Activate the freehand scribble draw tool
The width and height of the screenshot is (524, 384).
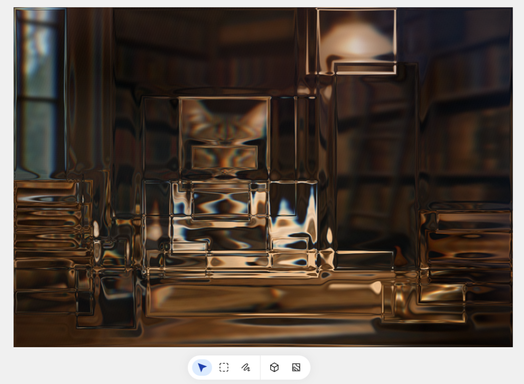coord(246,367)
